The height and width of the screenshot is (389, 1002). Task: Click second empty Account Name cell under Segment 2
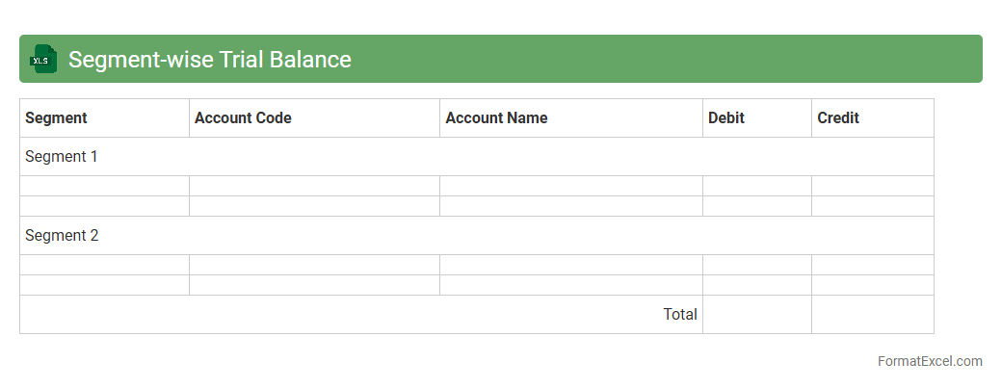571,285
